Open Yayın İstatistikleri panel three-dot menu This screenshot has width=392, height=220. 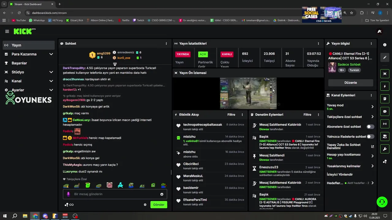(318, 44)
